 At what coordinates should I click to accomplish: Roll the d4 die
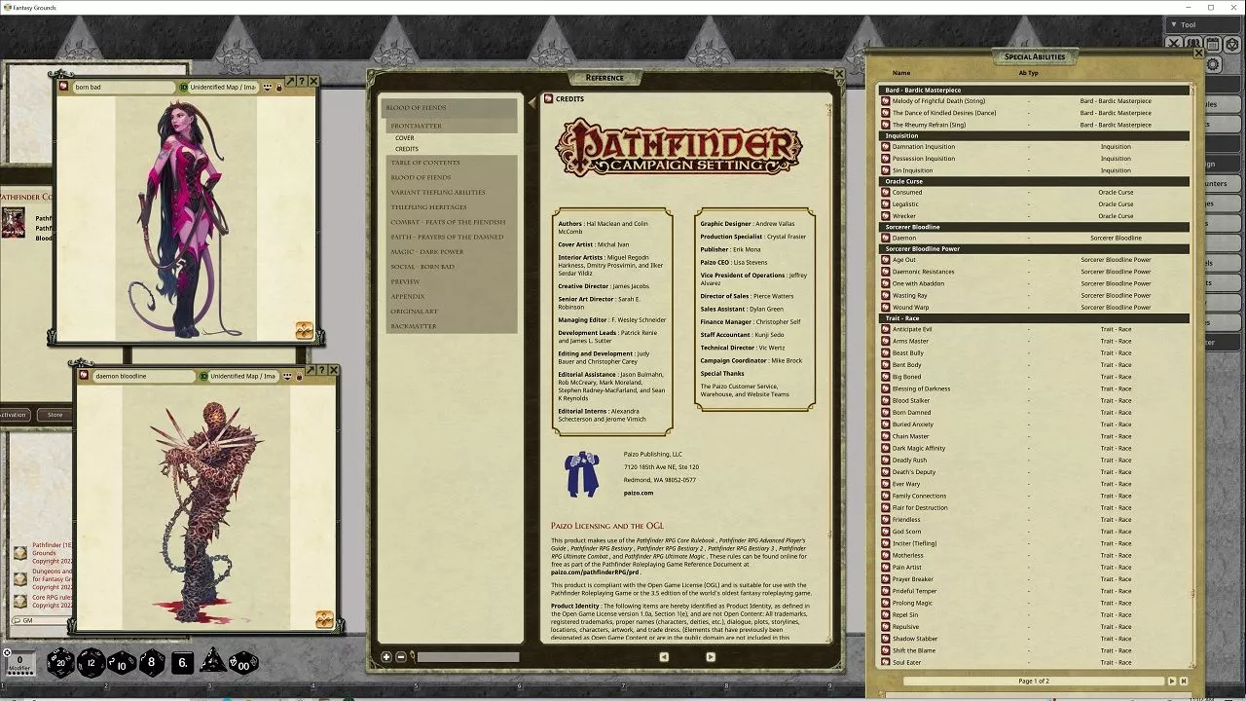213,662
